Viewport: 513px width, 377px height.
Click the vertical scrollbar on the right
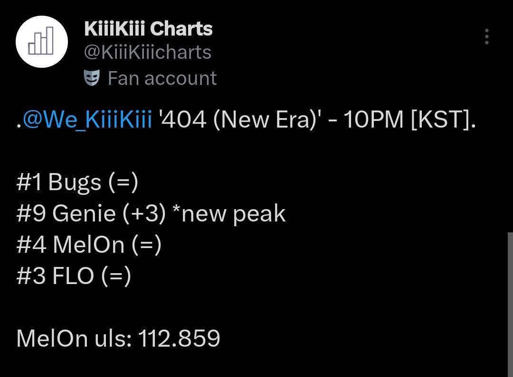[510, 303]
